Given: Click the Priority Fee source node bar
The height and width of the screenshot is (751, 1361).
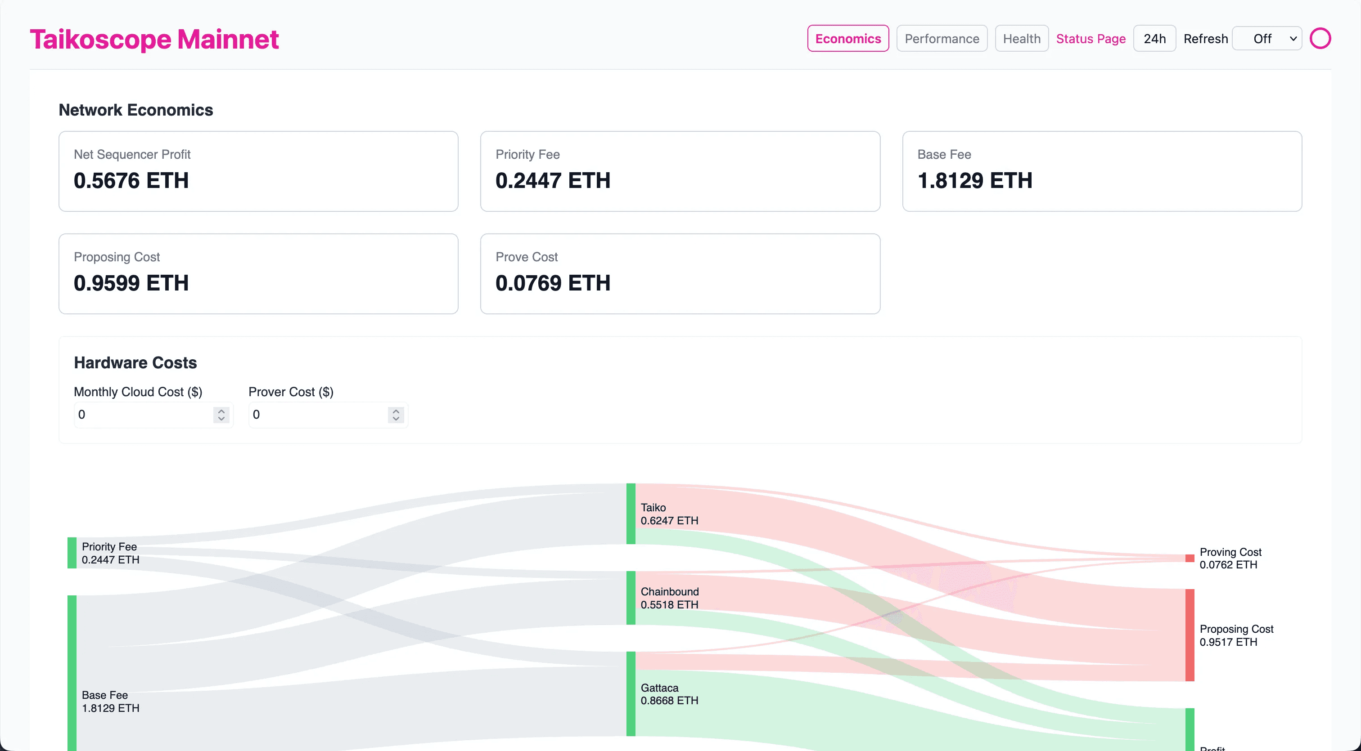Looking at the screenshot, I should pos(72,553).
